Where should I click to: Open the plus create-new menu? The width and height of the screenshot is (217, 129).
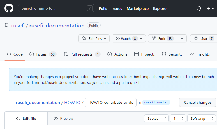click(x=210, y=8)
